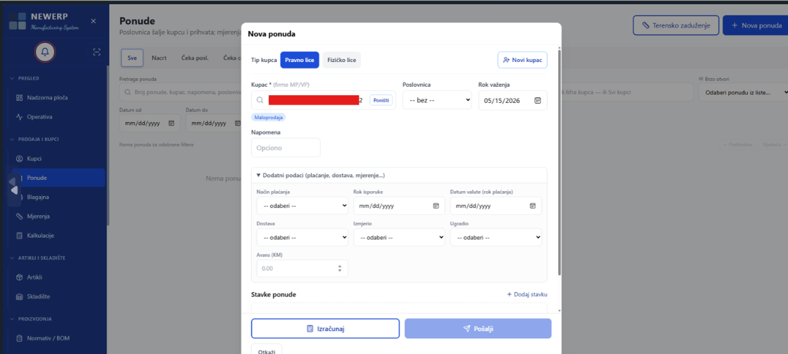Increase Avans amount using the stepper arrows
The height and width of the screenshot is (354, 788).
(340, 266)
